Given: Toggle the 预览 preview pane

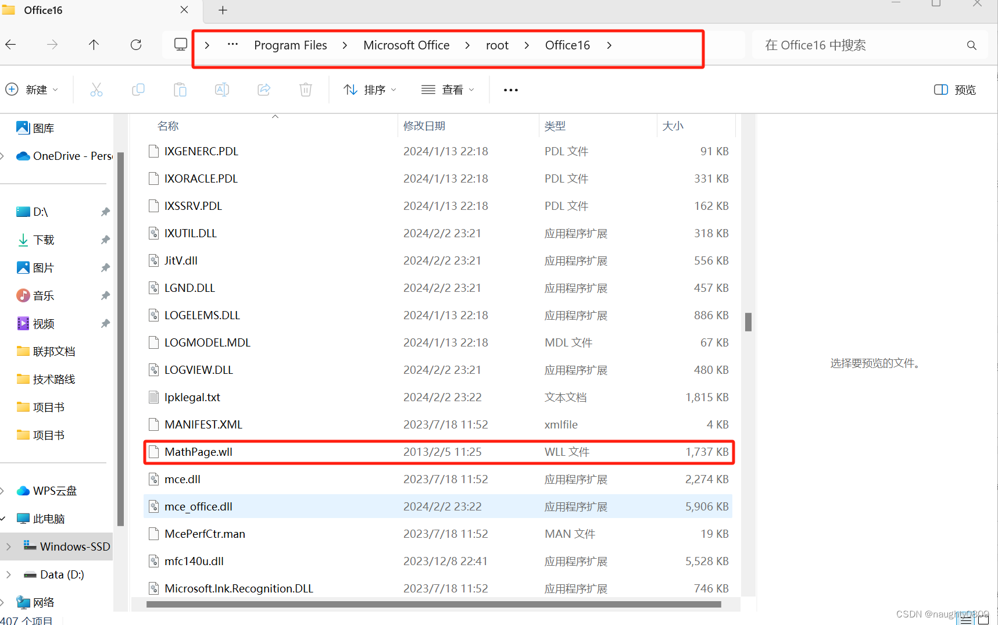Looking at the screenshot, I should 955,90.
